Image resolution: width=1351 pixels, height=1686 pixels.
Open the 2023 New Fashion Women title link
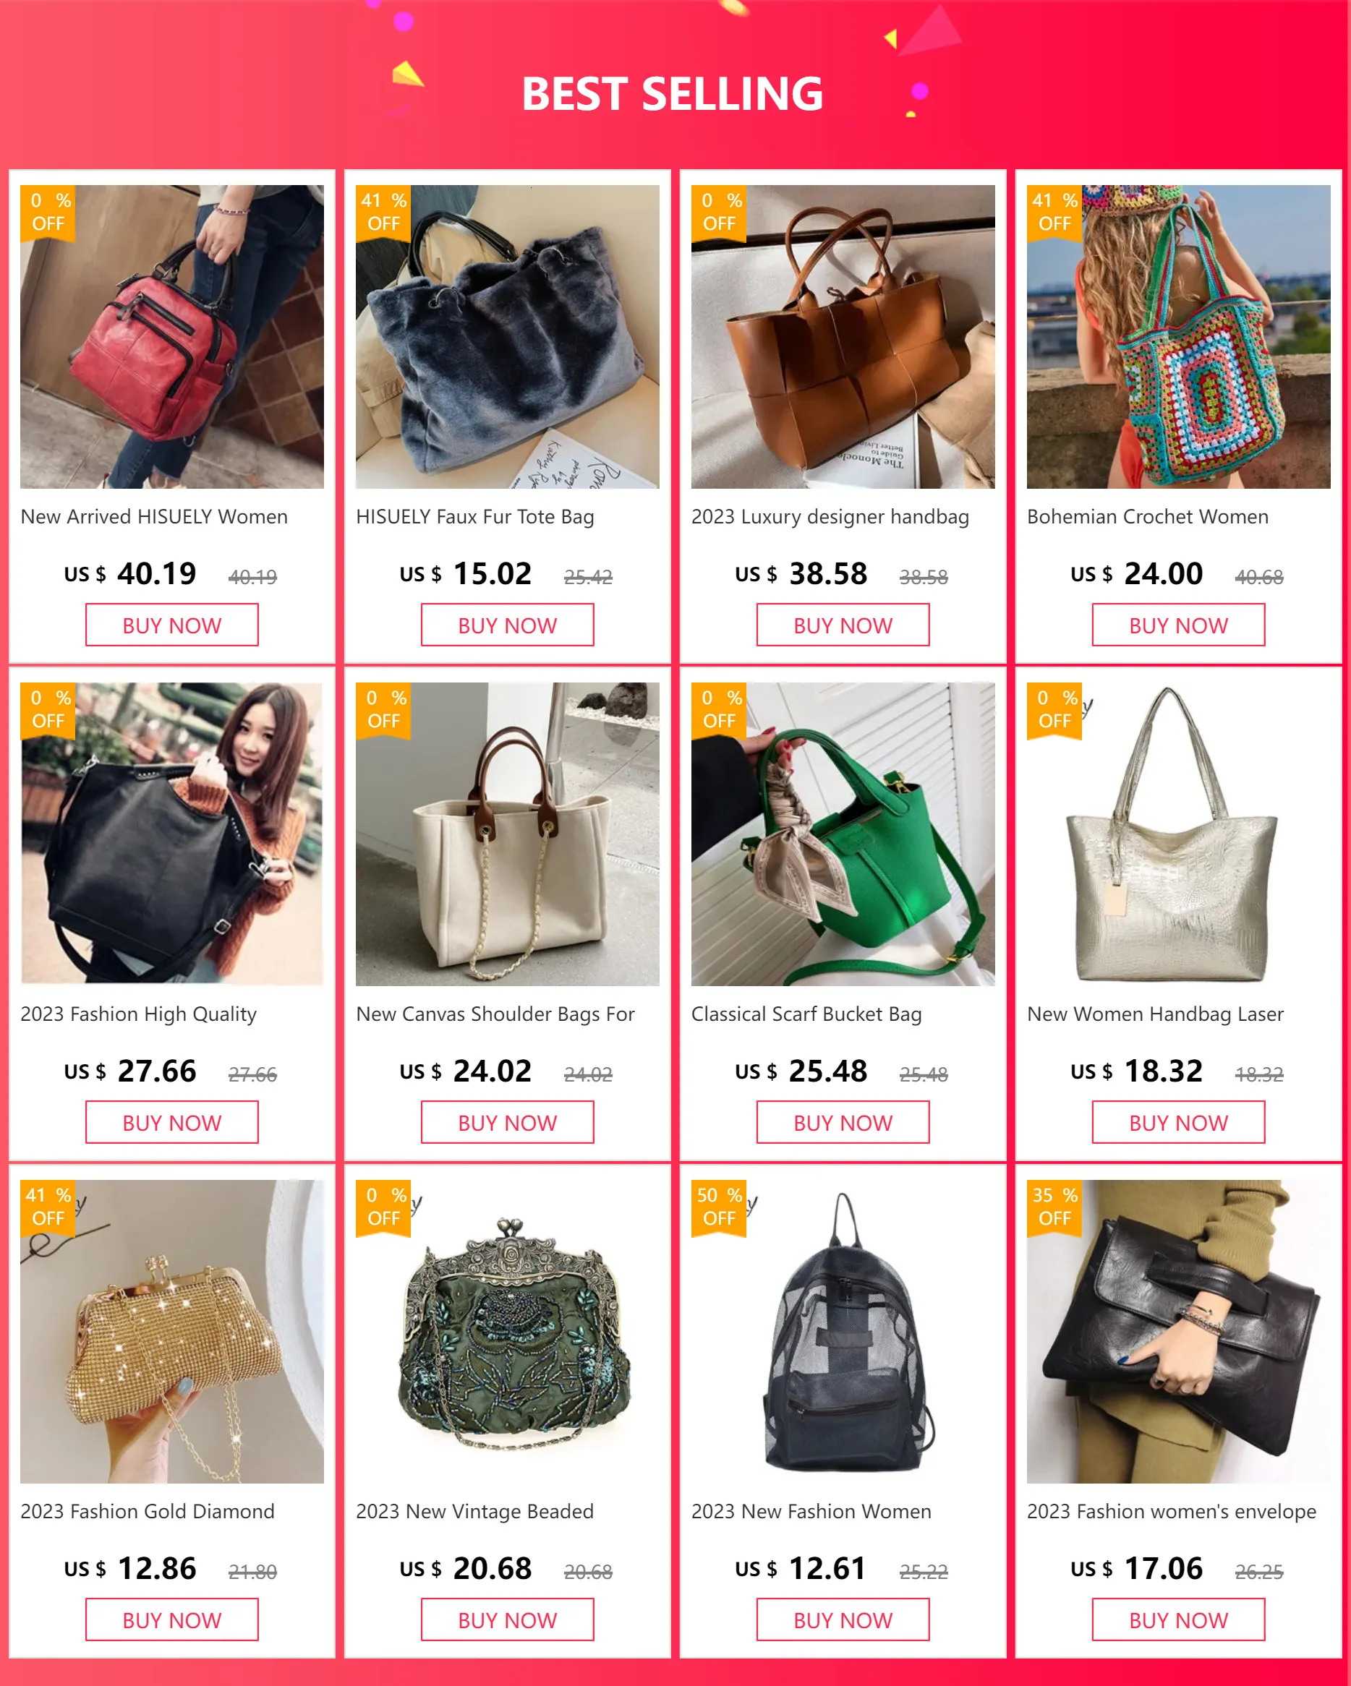click(811, 1512)
